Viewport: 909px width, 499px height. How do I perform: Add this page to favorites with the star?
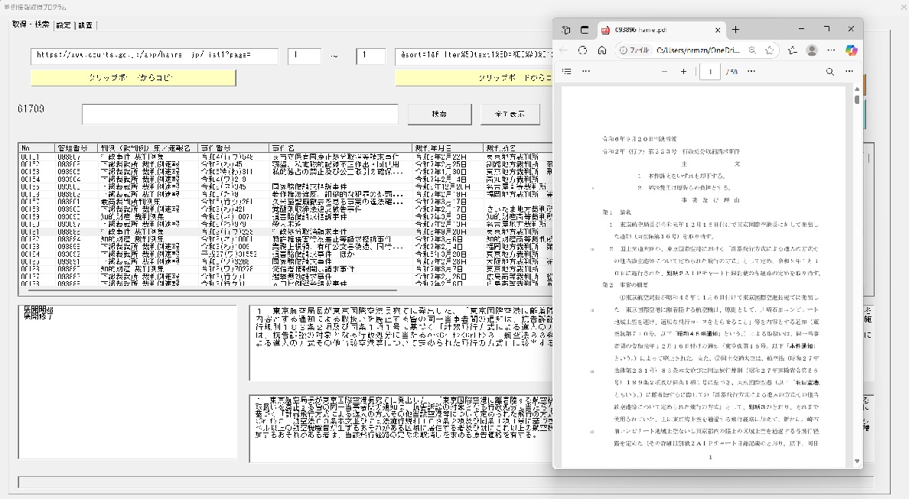click(771, 50)
